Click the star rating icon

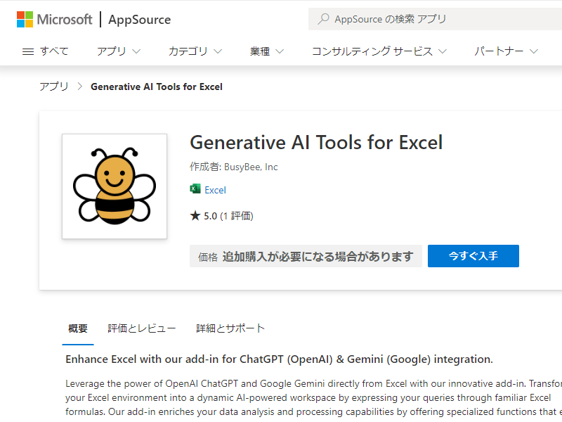pos(194,215)
